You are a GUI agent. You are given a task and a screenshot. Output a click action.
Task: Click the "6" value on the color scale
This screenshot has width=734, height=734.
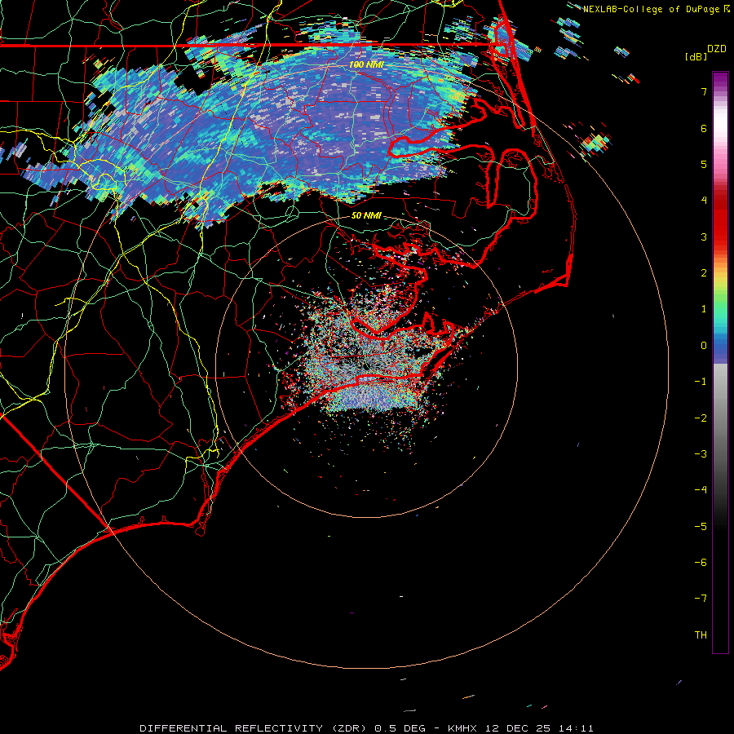pos(704,128)
